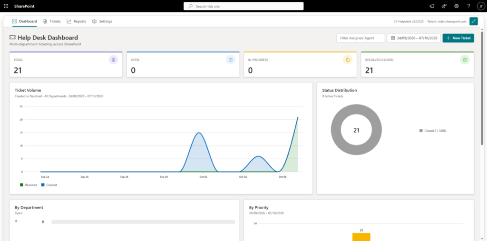This screenshot has height=241, width=487.
Task: Click the plus icon on New Ticket
Action: click(x=448, y=38)
